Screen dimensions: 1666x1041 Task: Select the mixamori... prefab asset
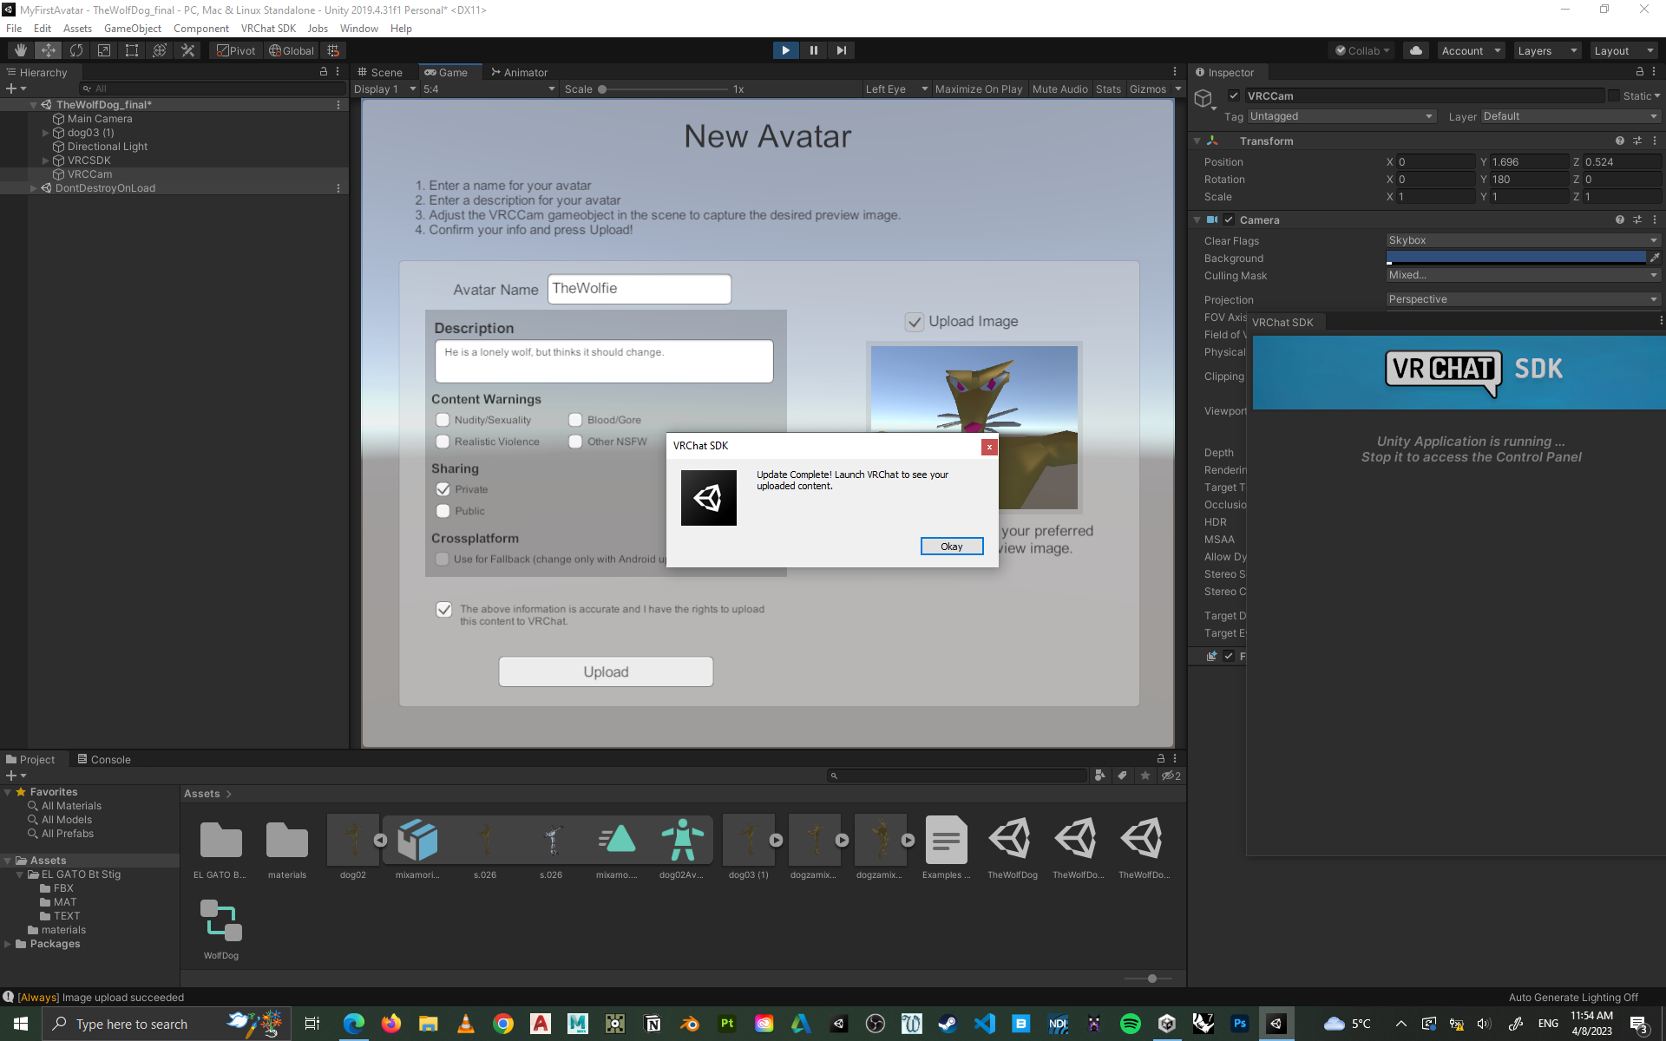pyautogui.click(x=417, y=848)
